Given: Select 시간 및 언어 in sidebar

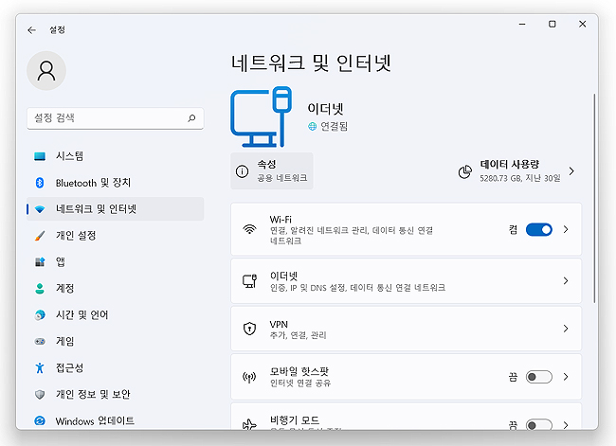Looking at the screenshot, I should coord(115,315).
